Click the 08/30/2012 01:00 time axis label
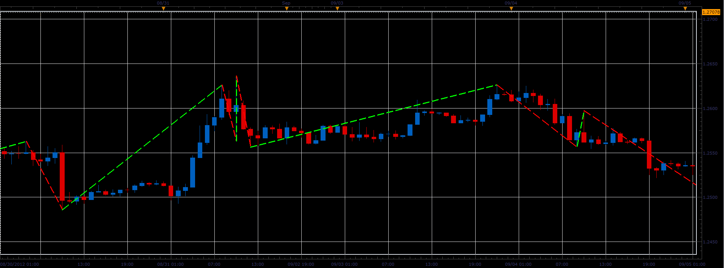Viewport: 724px width, 268px height. pos(19,264)
